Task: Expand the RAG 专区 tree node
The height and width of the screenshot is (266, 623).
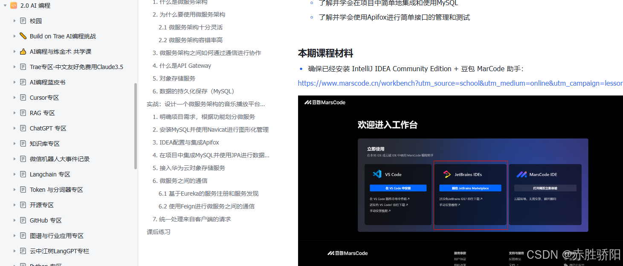Action: click(14, 113)
